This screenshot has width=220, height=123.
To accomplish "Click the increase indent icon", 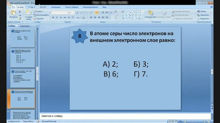I will (x=107, y=13).
